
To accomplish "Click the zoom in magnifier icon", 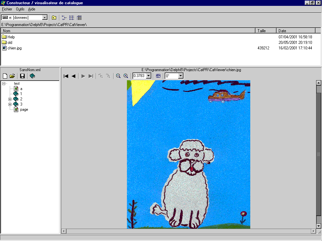I will coord(126,76).
